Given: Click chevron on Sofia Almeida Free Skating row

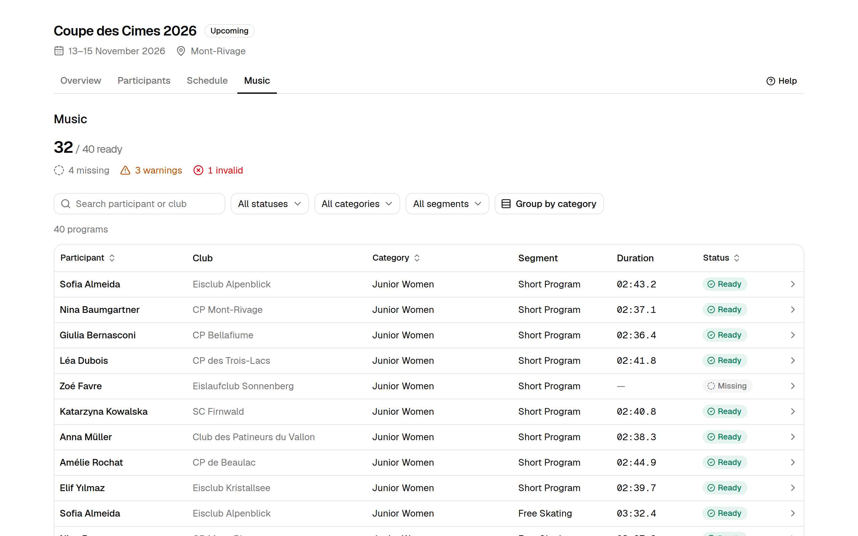Looking at the screenshot, I should [x=793, y=513].
